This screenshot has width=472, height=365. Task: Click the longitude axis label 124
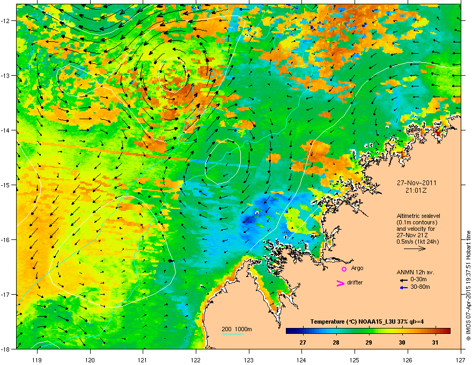[x=302, y=360]
